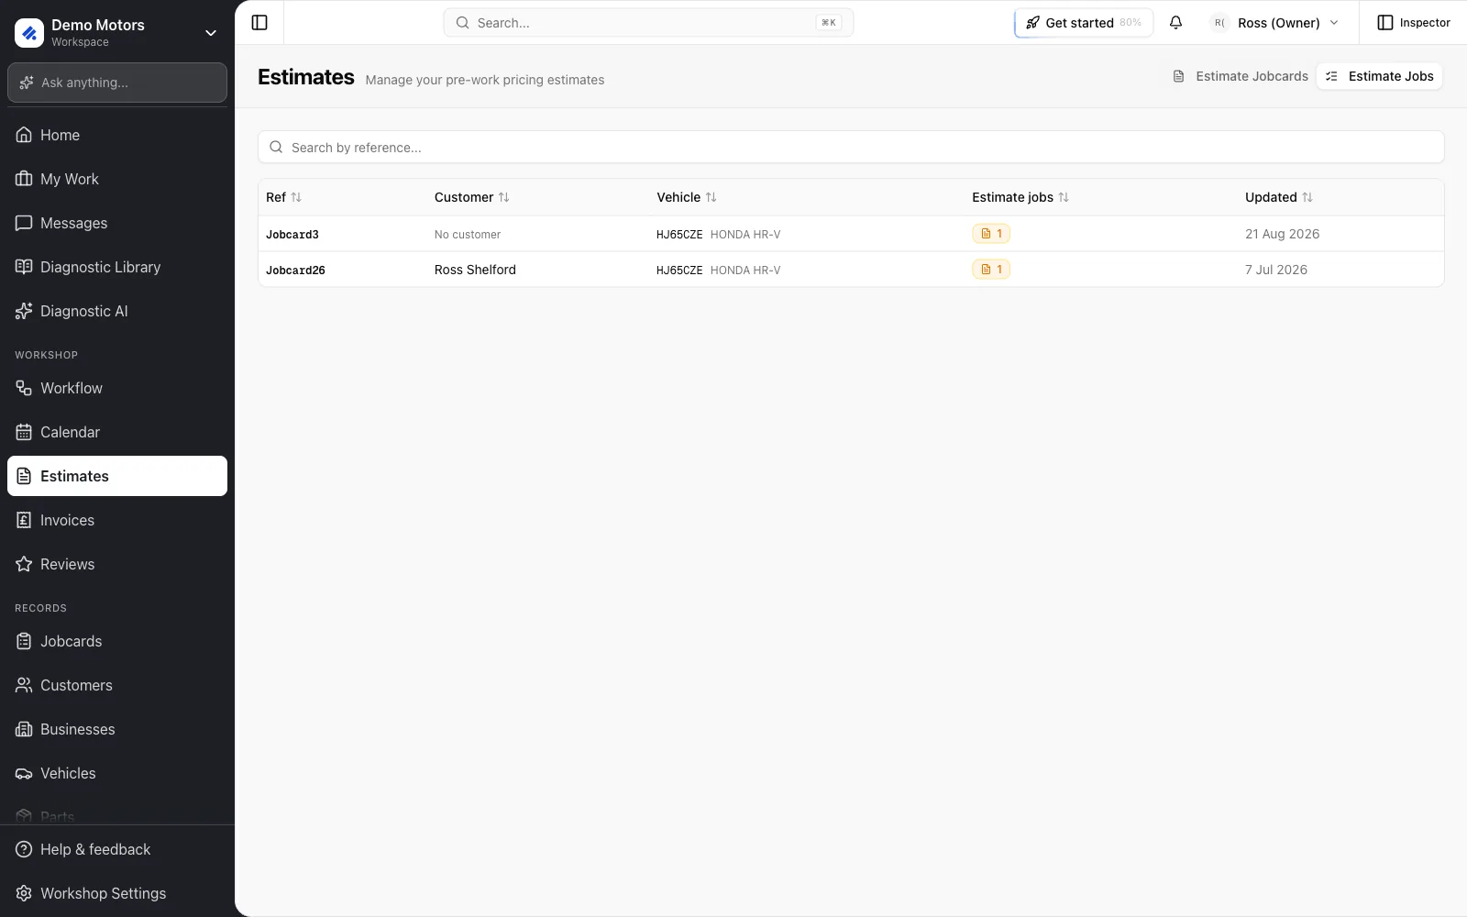Viewport: 1467px width, 917px height.
Task: Sort table by Ref column
Action: click(283, 197)
